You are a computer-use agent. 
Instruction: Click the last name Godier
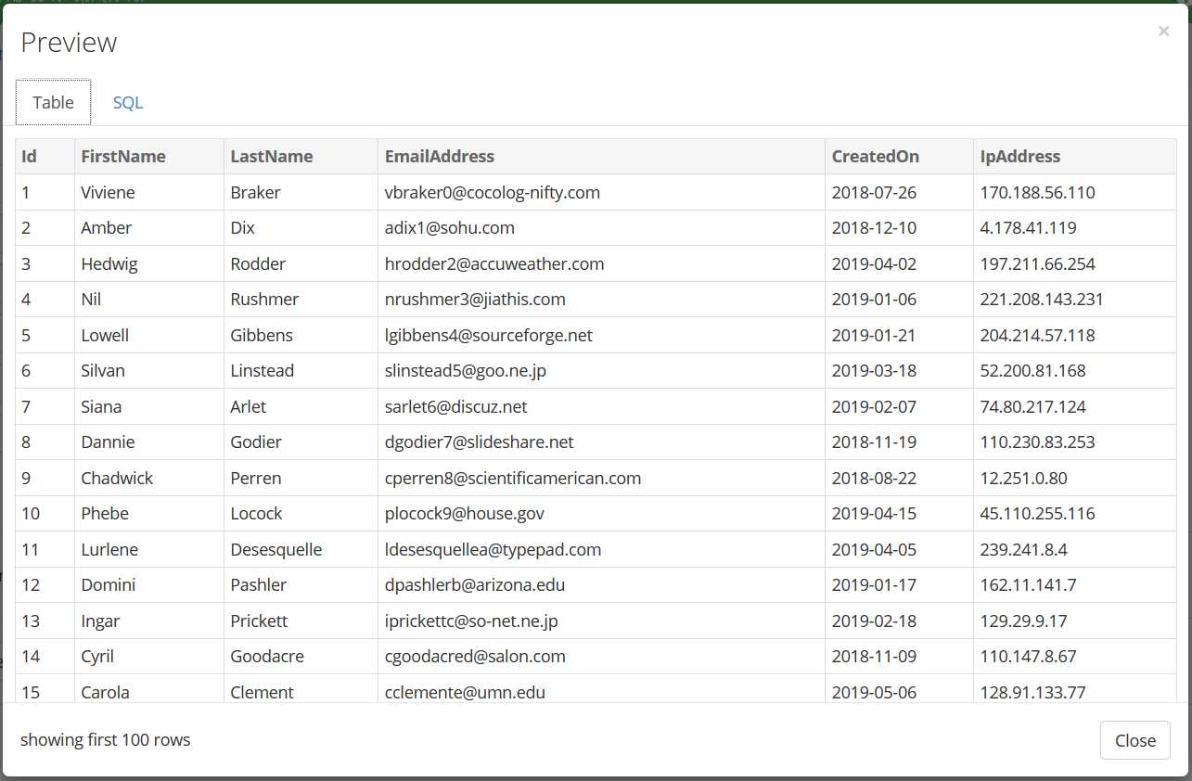[256, 442]
